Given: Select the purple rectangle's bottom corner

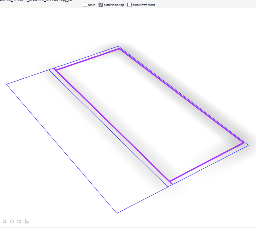Looking at the screenshot, I should [x=170, y=181].
